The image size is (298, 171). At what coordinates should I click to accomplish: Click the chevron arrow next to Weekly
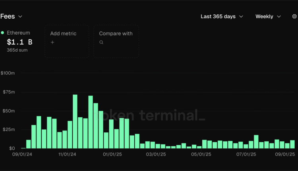(x=279, y=16)
